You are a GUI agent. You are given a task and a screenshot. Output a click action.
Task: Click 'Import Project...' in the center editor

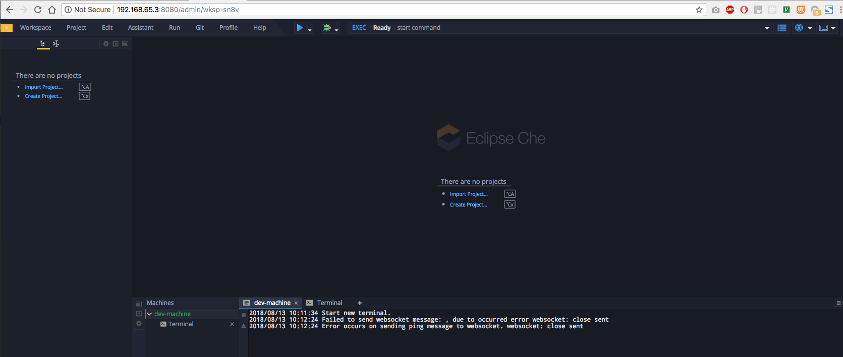coord(469,194)
